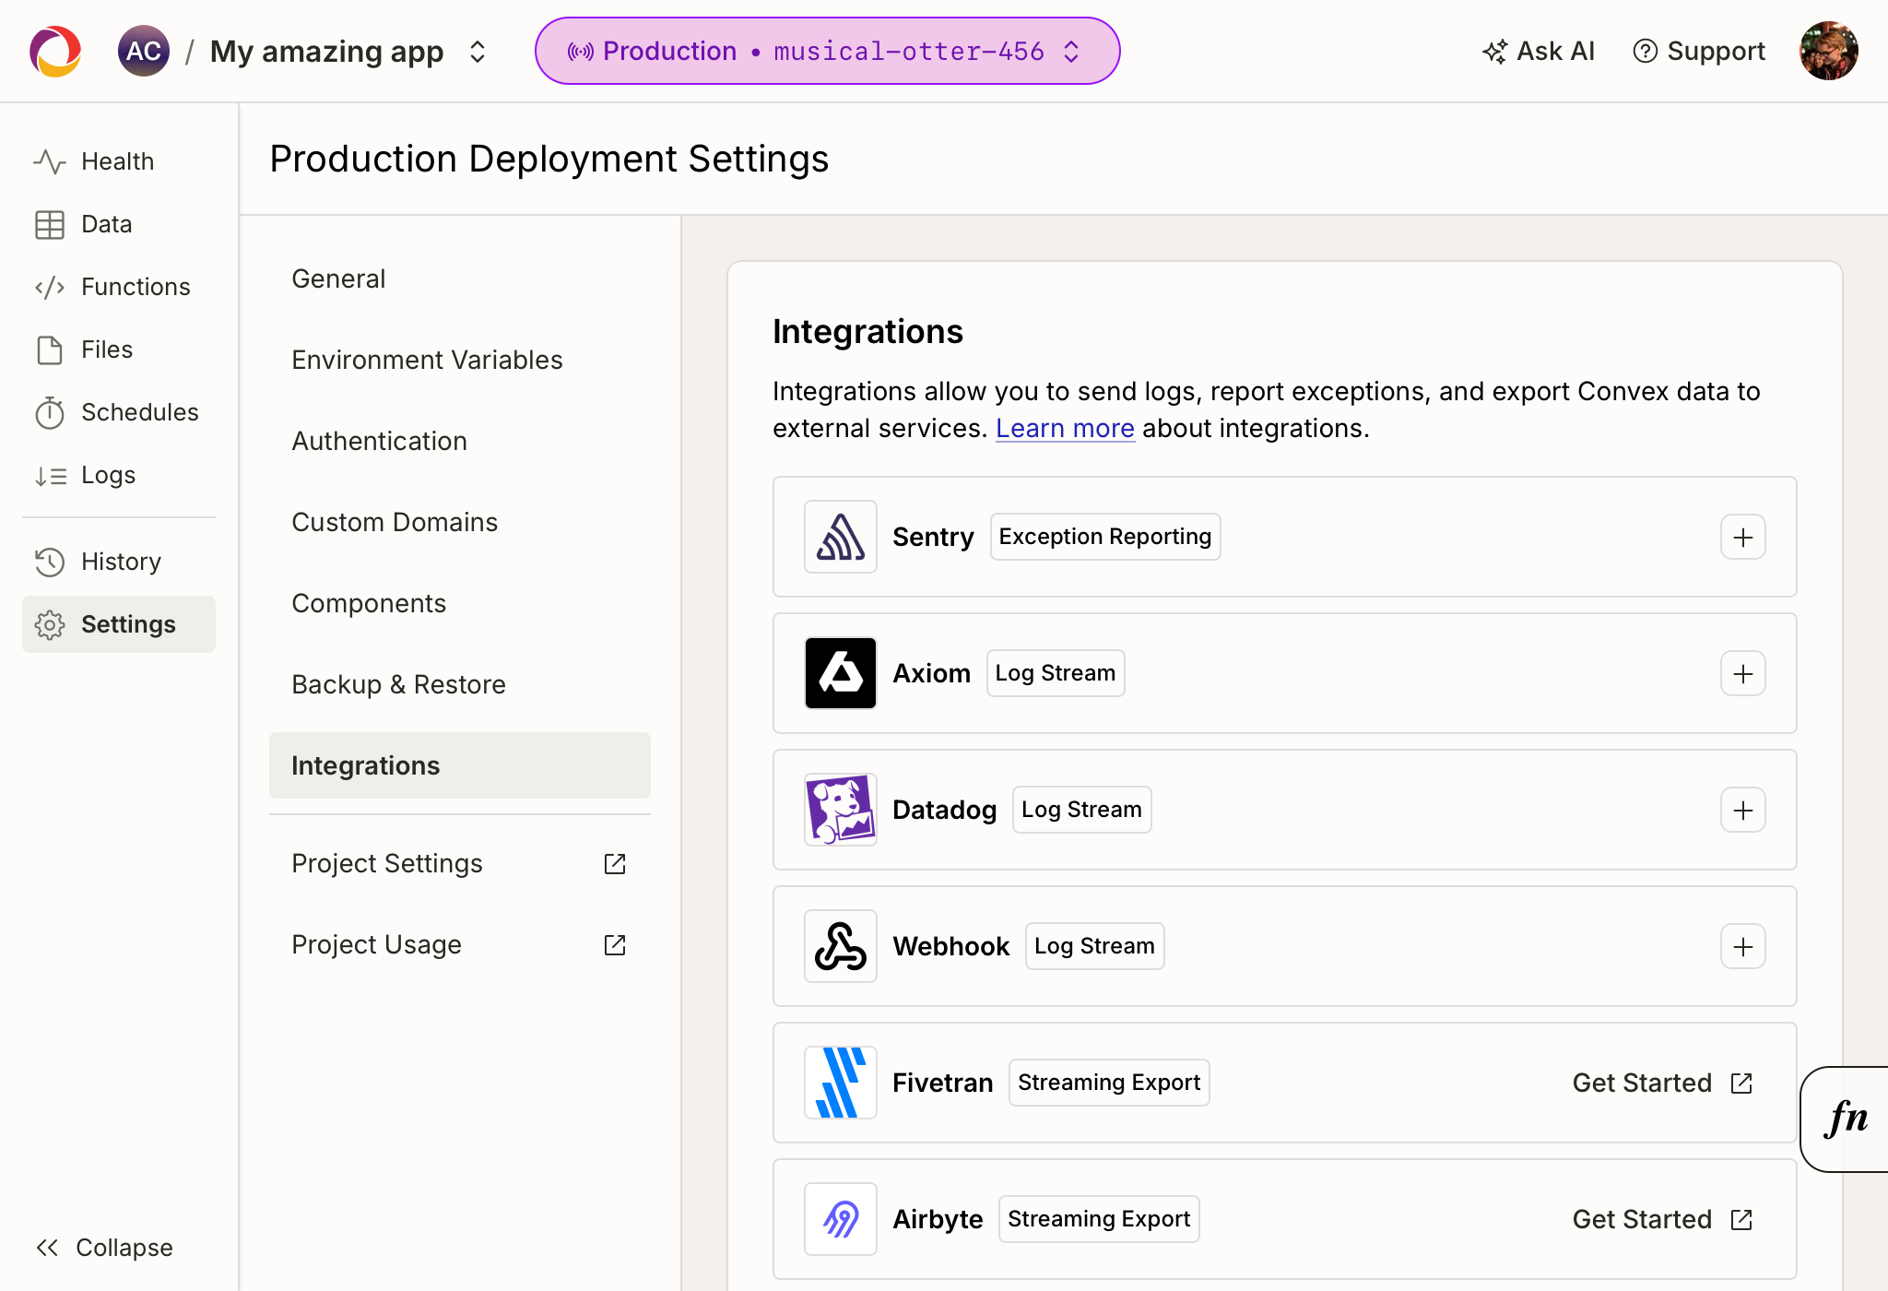Click the Convex logo icon
The image size is (1888, 1291).
click(55, 51)
